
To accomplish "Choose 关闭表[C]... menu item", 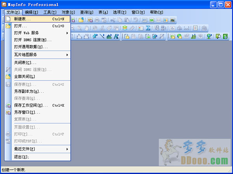I will click(x=37, y=63).
